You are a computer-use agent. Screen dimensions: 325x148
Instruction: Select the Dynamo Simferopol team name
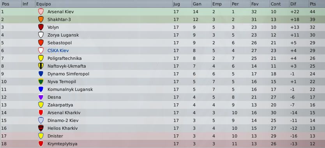tap(68, 74)
